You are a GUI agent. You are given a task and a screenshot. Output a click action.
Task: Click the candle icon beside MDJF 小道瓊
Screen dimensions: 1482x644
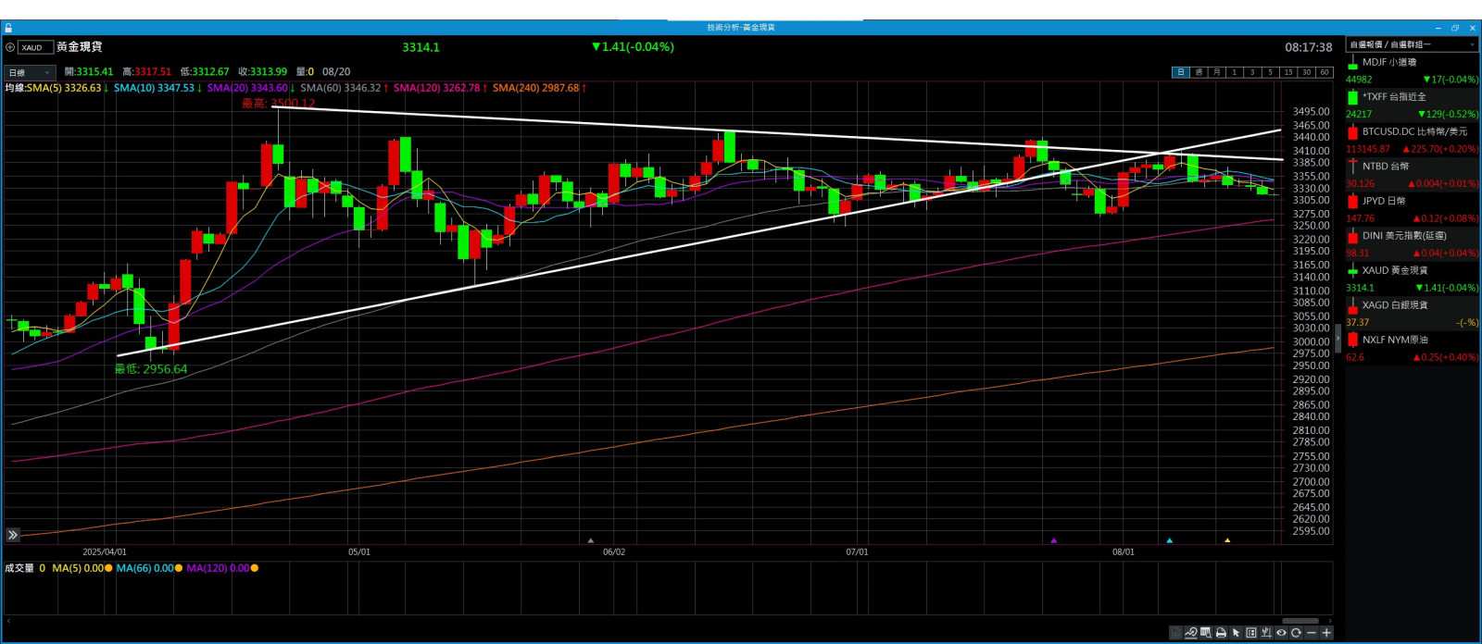click(x=1352, y=62)
